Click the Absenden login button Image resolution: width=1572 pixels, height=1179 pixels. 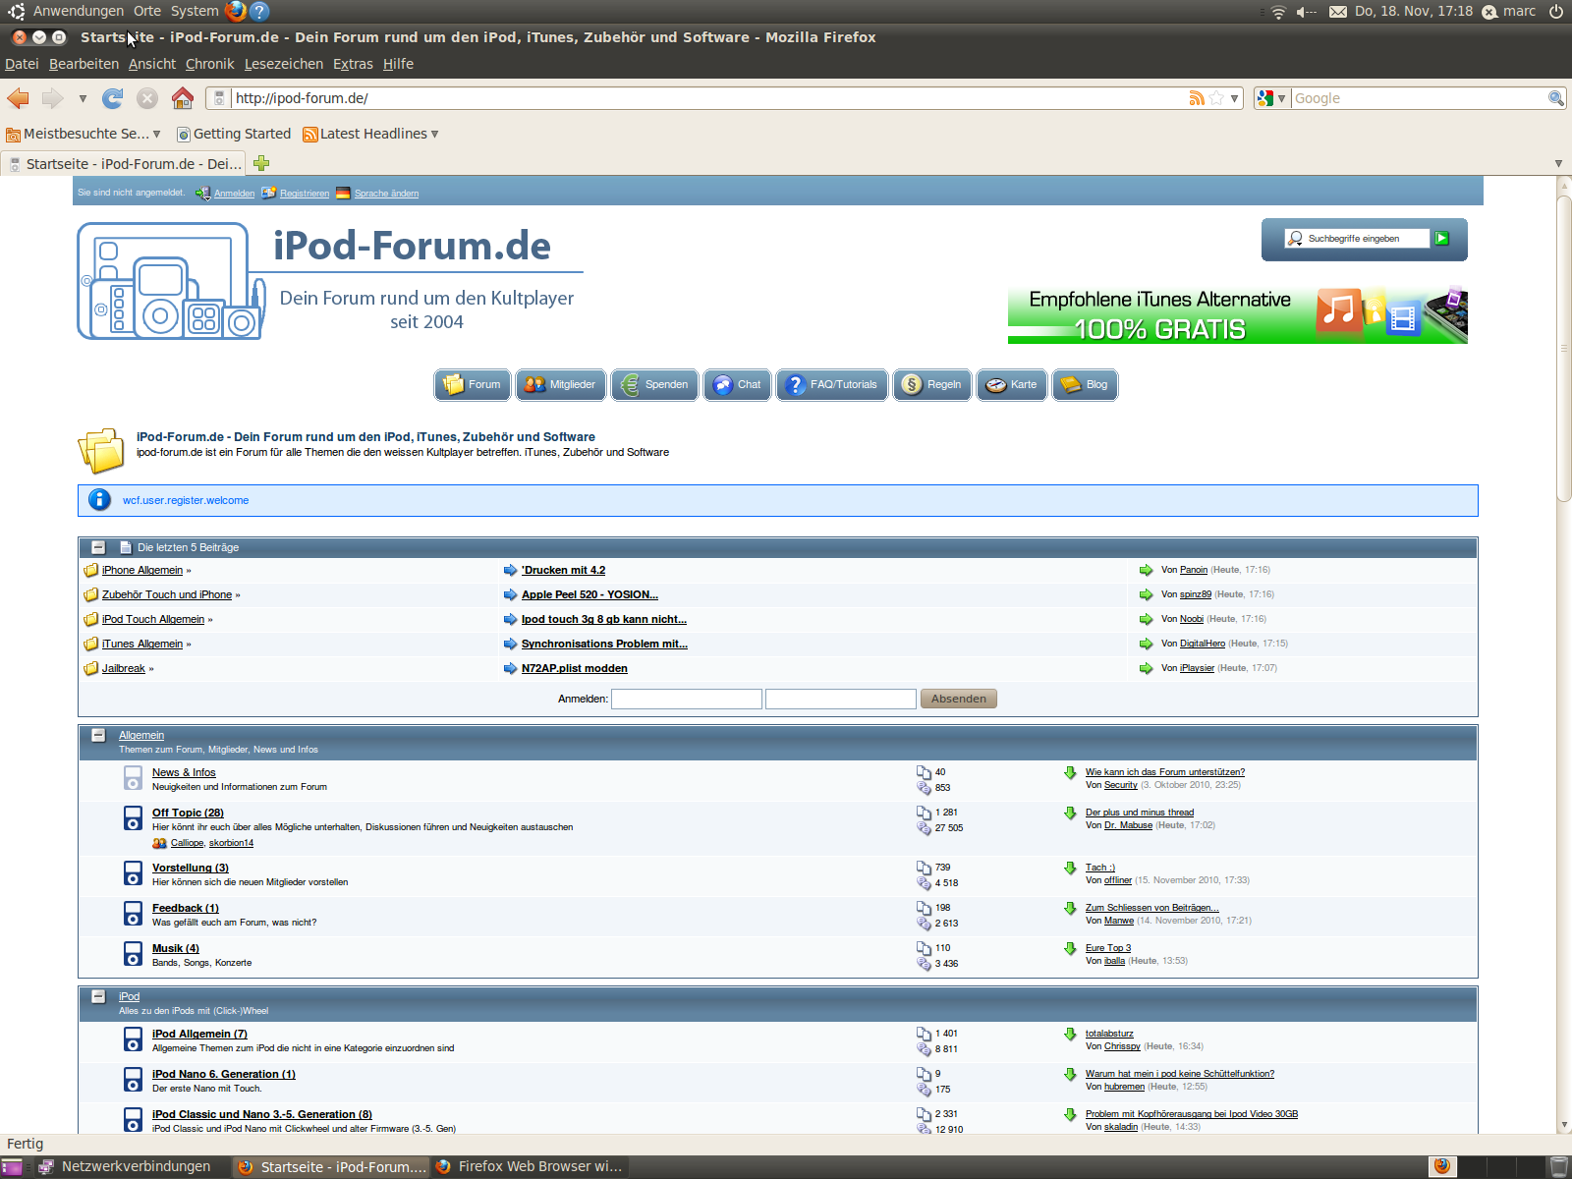click(959, 699)
